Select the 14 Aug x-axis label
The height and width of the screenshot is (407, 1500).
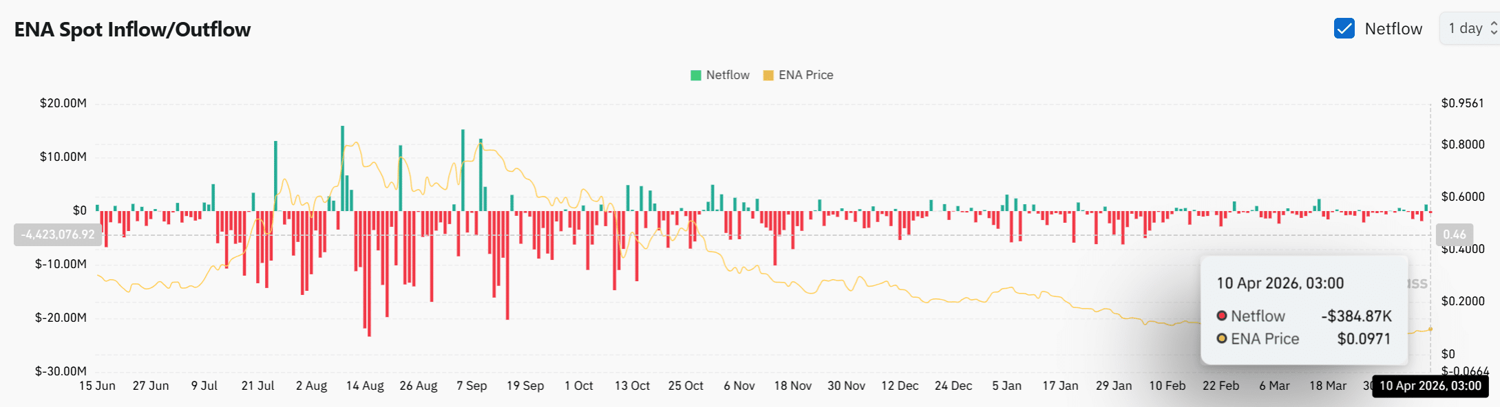click(365, 386)
